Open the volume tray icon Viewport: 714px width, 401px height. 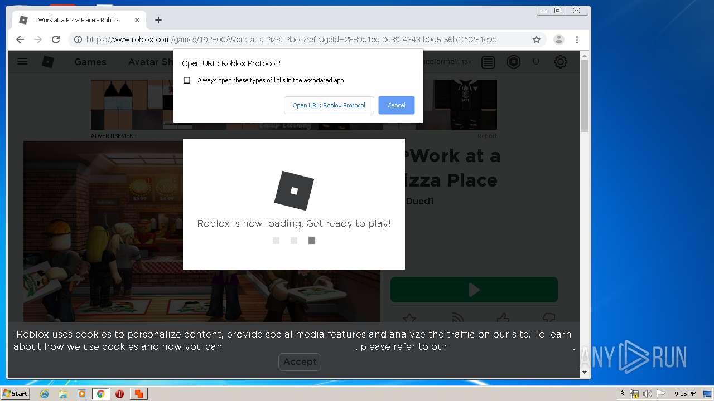pyautogui.click(x=648, y=394)
